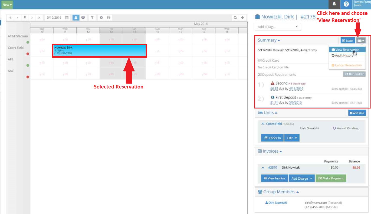This screenshot has width=371, height=214.
Task: Click the magnifier search icon above calendar
Action: (x=235, y=18)
